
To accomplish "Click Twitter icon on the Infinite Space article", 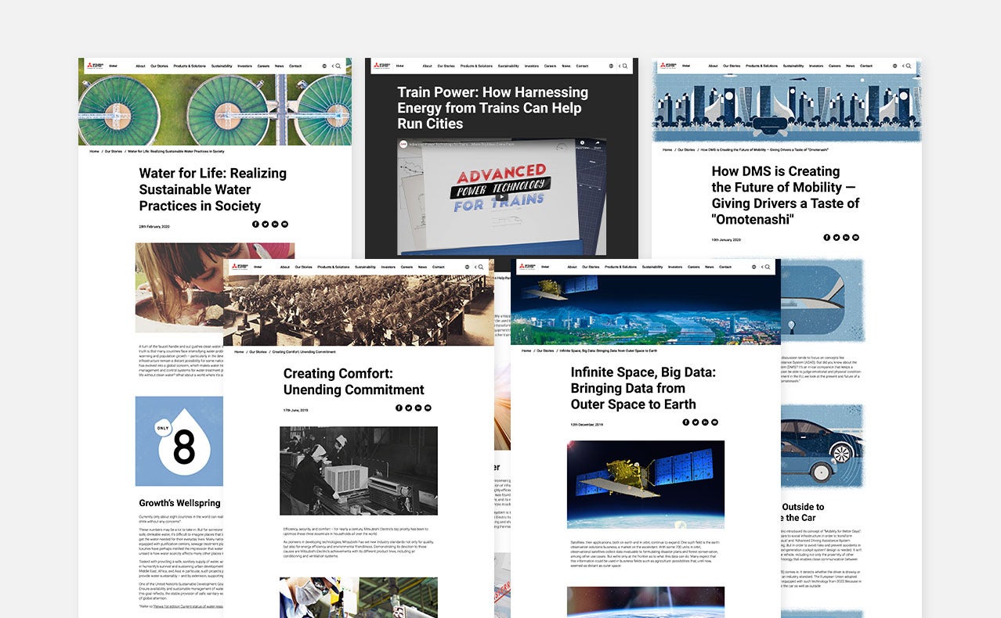I will pos(696,422).
